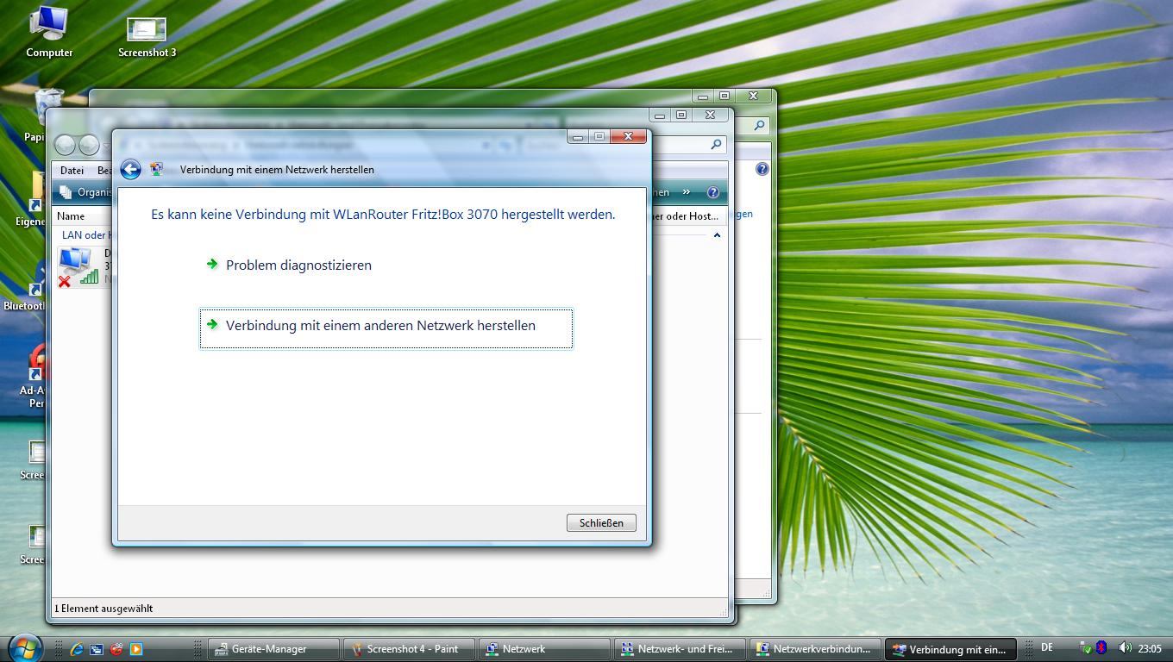Select Verbindung mit einem anderen Netzwerk herstellen

386,328
